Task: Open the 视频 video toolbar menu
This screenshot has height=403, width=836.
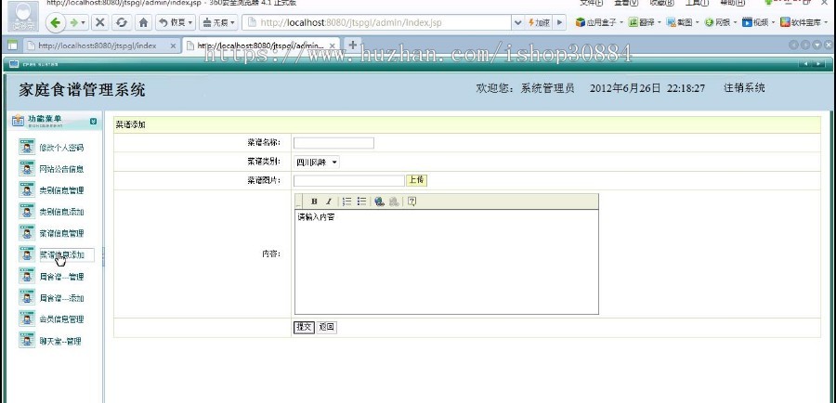Action: coord(758,22)
